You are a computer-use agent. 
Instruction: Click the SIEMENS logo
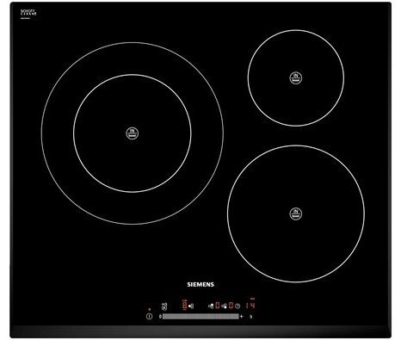[x=200, y=285]
